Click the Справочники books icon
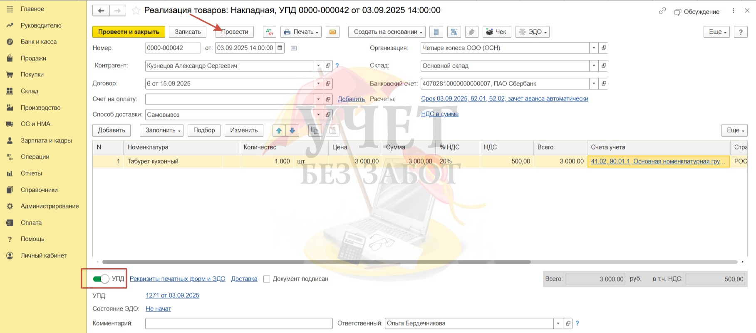The width and height of the screenshot is (756, 333). pos(10,190)
